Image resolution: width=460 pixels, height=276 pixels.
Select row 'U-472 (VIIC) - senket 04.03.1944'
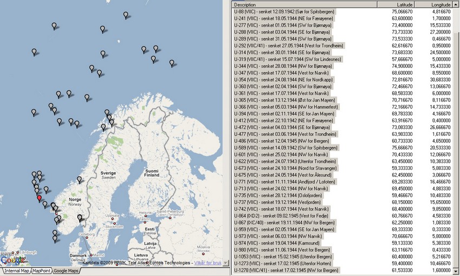click(x=343, y=127)
